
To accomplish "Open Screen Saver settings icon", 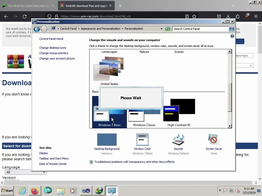I will [x=214, y=140].
